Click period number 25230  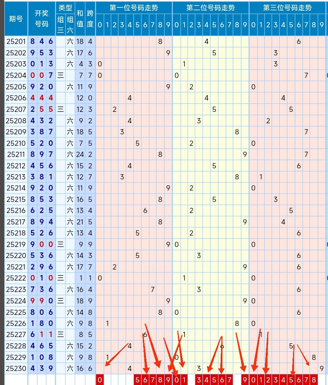point(16,368)
